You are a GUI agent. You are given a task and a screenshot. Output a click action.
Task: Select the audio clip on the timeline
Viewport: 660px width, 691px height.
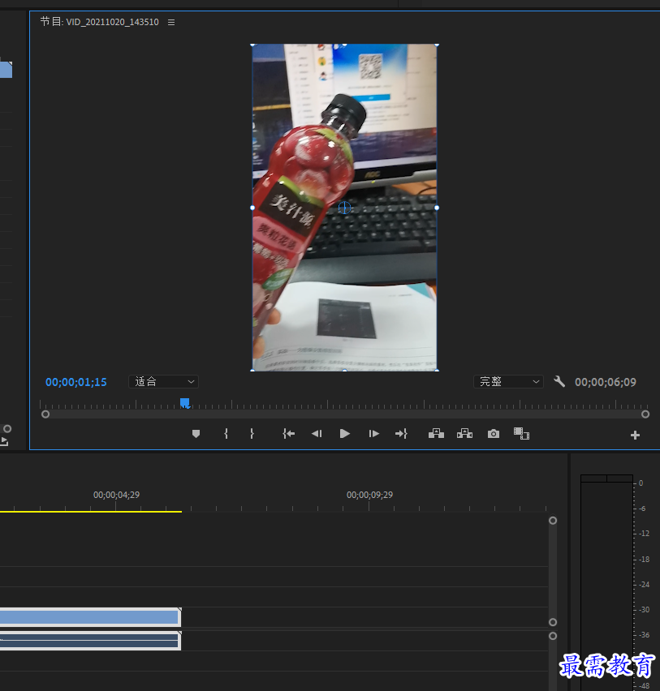[x=90, y=641]
